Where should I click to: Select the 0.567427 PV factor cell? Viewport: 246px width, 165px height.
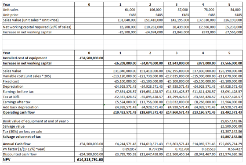pos(229,149)
